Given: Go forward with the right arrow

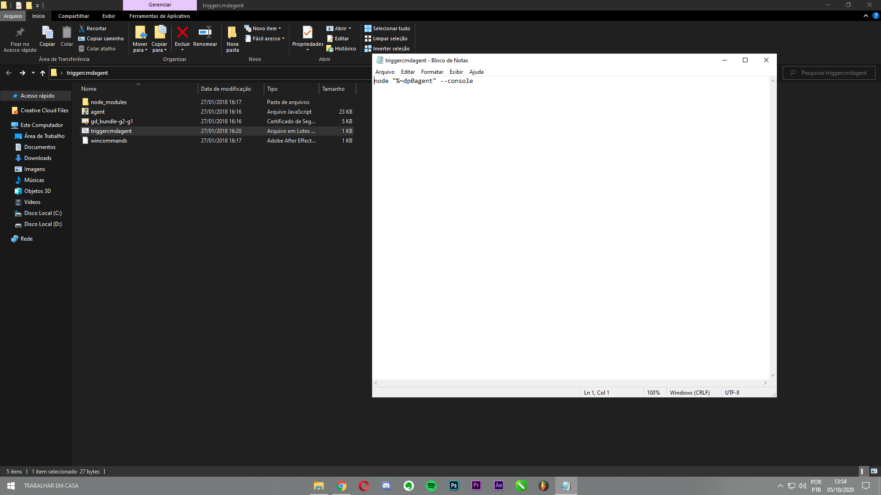Looking at the screenshot, I should pyautogui.click(x=22, y=73).
